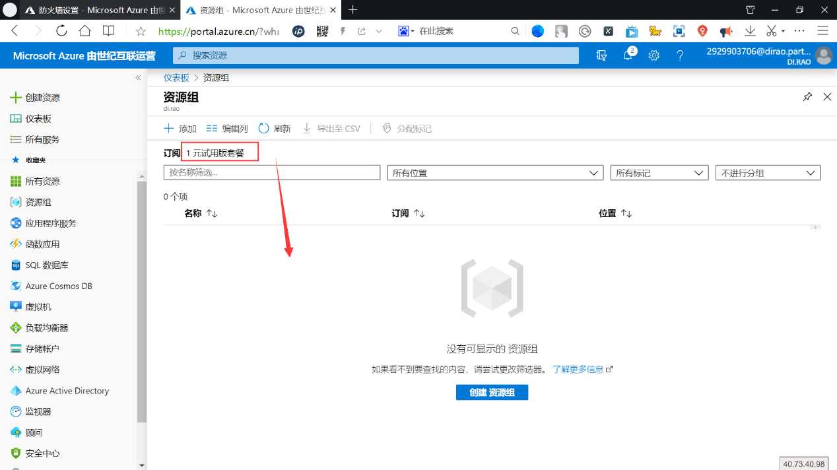Open the Azure notifications bell

(x=628, y=55)
